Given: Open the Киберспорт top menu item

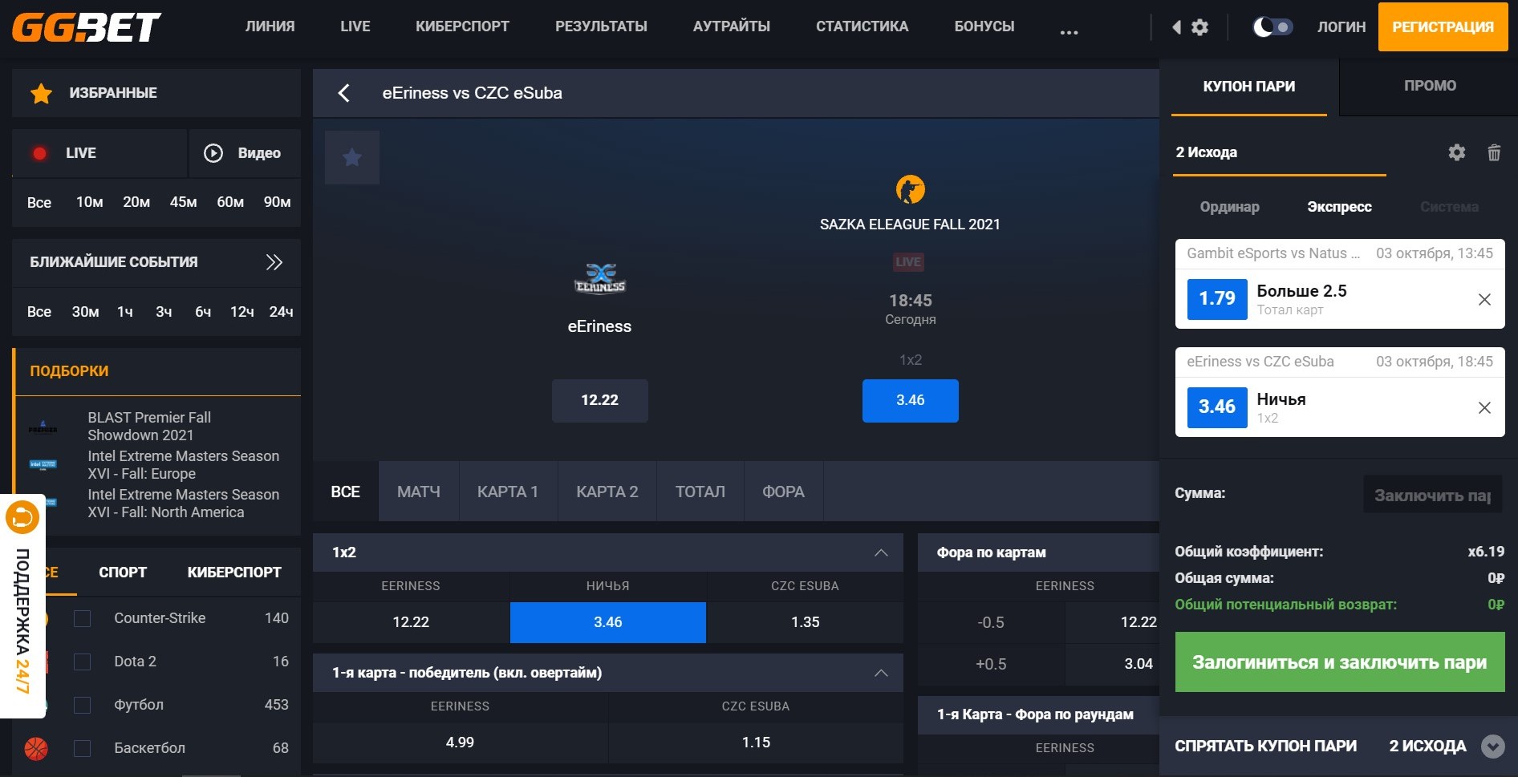Looking at the screenshot, I should click(463, 26).
